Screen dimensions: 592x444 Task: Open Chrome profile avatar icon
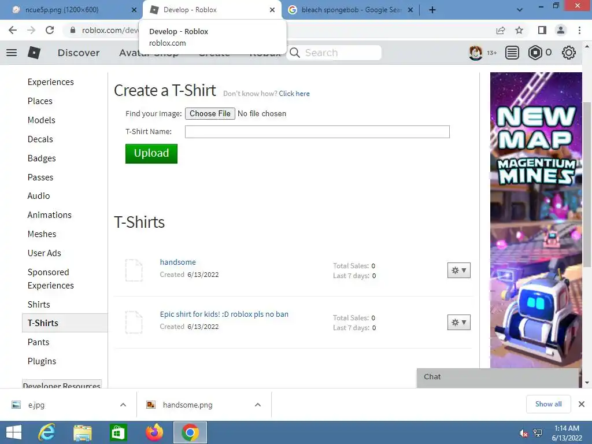pyautogui.click(x=561, y=30)
